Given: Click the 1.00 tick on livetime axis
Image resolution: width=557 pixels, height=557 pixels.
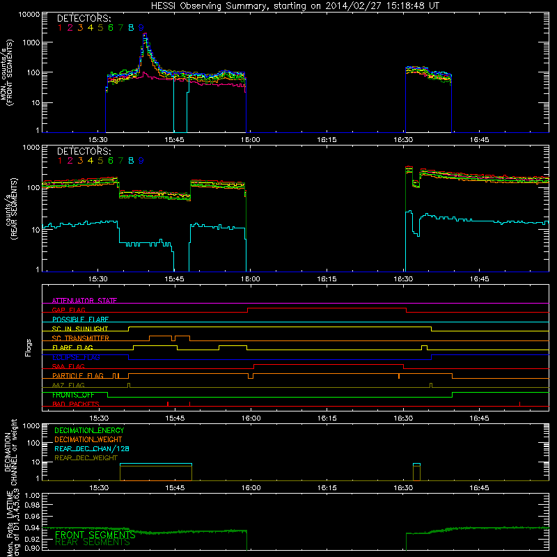Looking at the screenshot, I should [x=33, y=495].
